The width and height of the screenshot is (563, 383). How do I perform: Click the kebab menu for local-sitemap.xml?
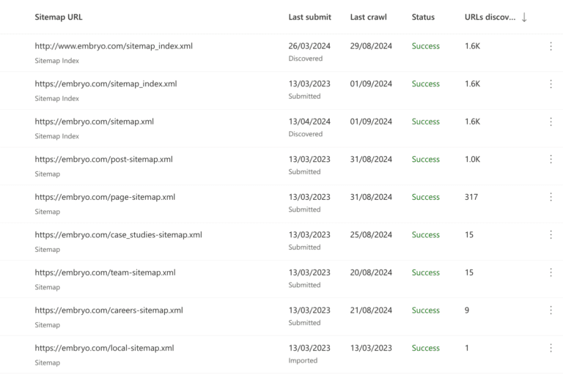coord(551,349)
